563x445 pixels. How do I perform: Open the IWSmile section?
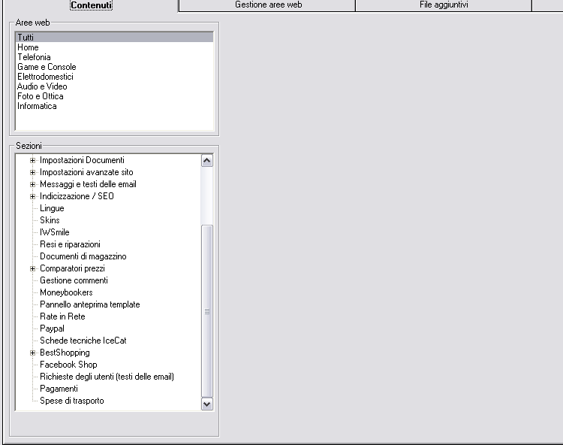click(55, 232)
